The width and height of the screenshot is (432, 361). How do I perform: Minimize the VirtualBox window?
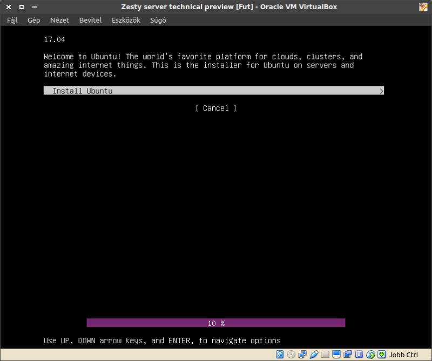click(35, 7)
